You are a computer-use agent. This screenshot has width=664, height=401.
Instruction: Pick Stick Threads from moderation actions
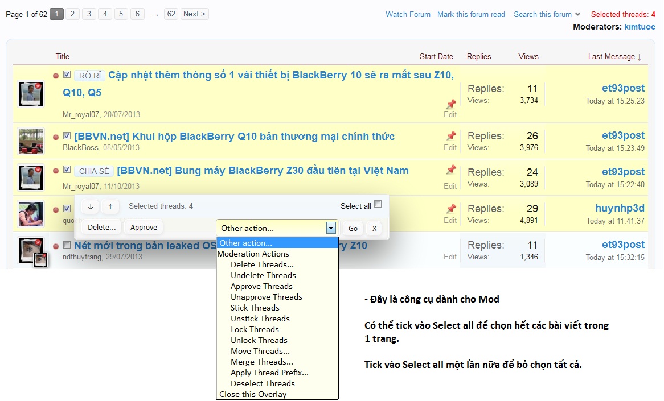255,308
